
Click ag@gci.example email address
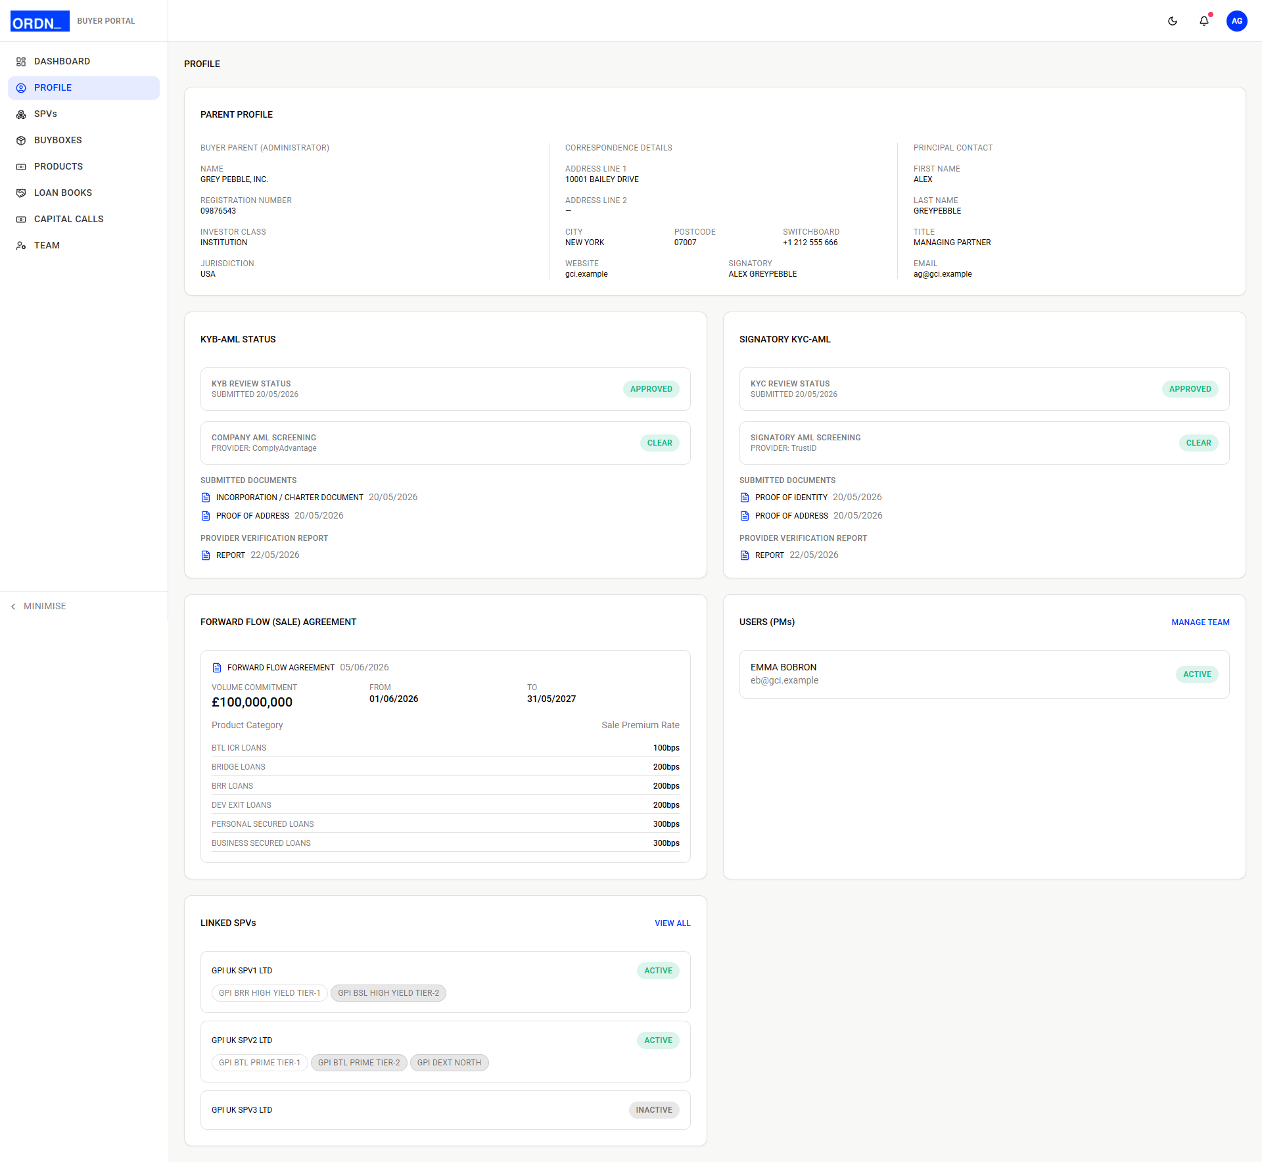[x=943, y=274]
